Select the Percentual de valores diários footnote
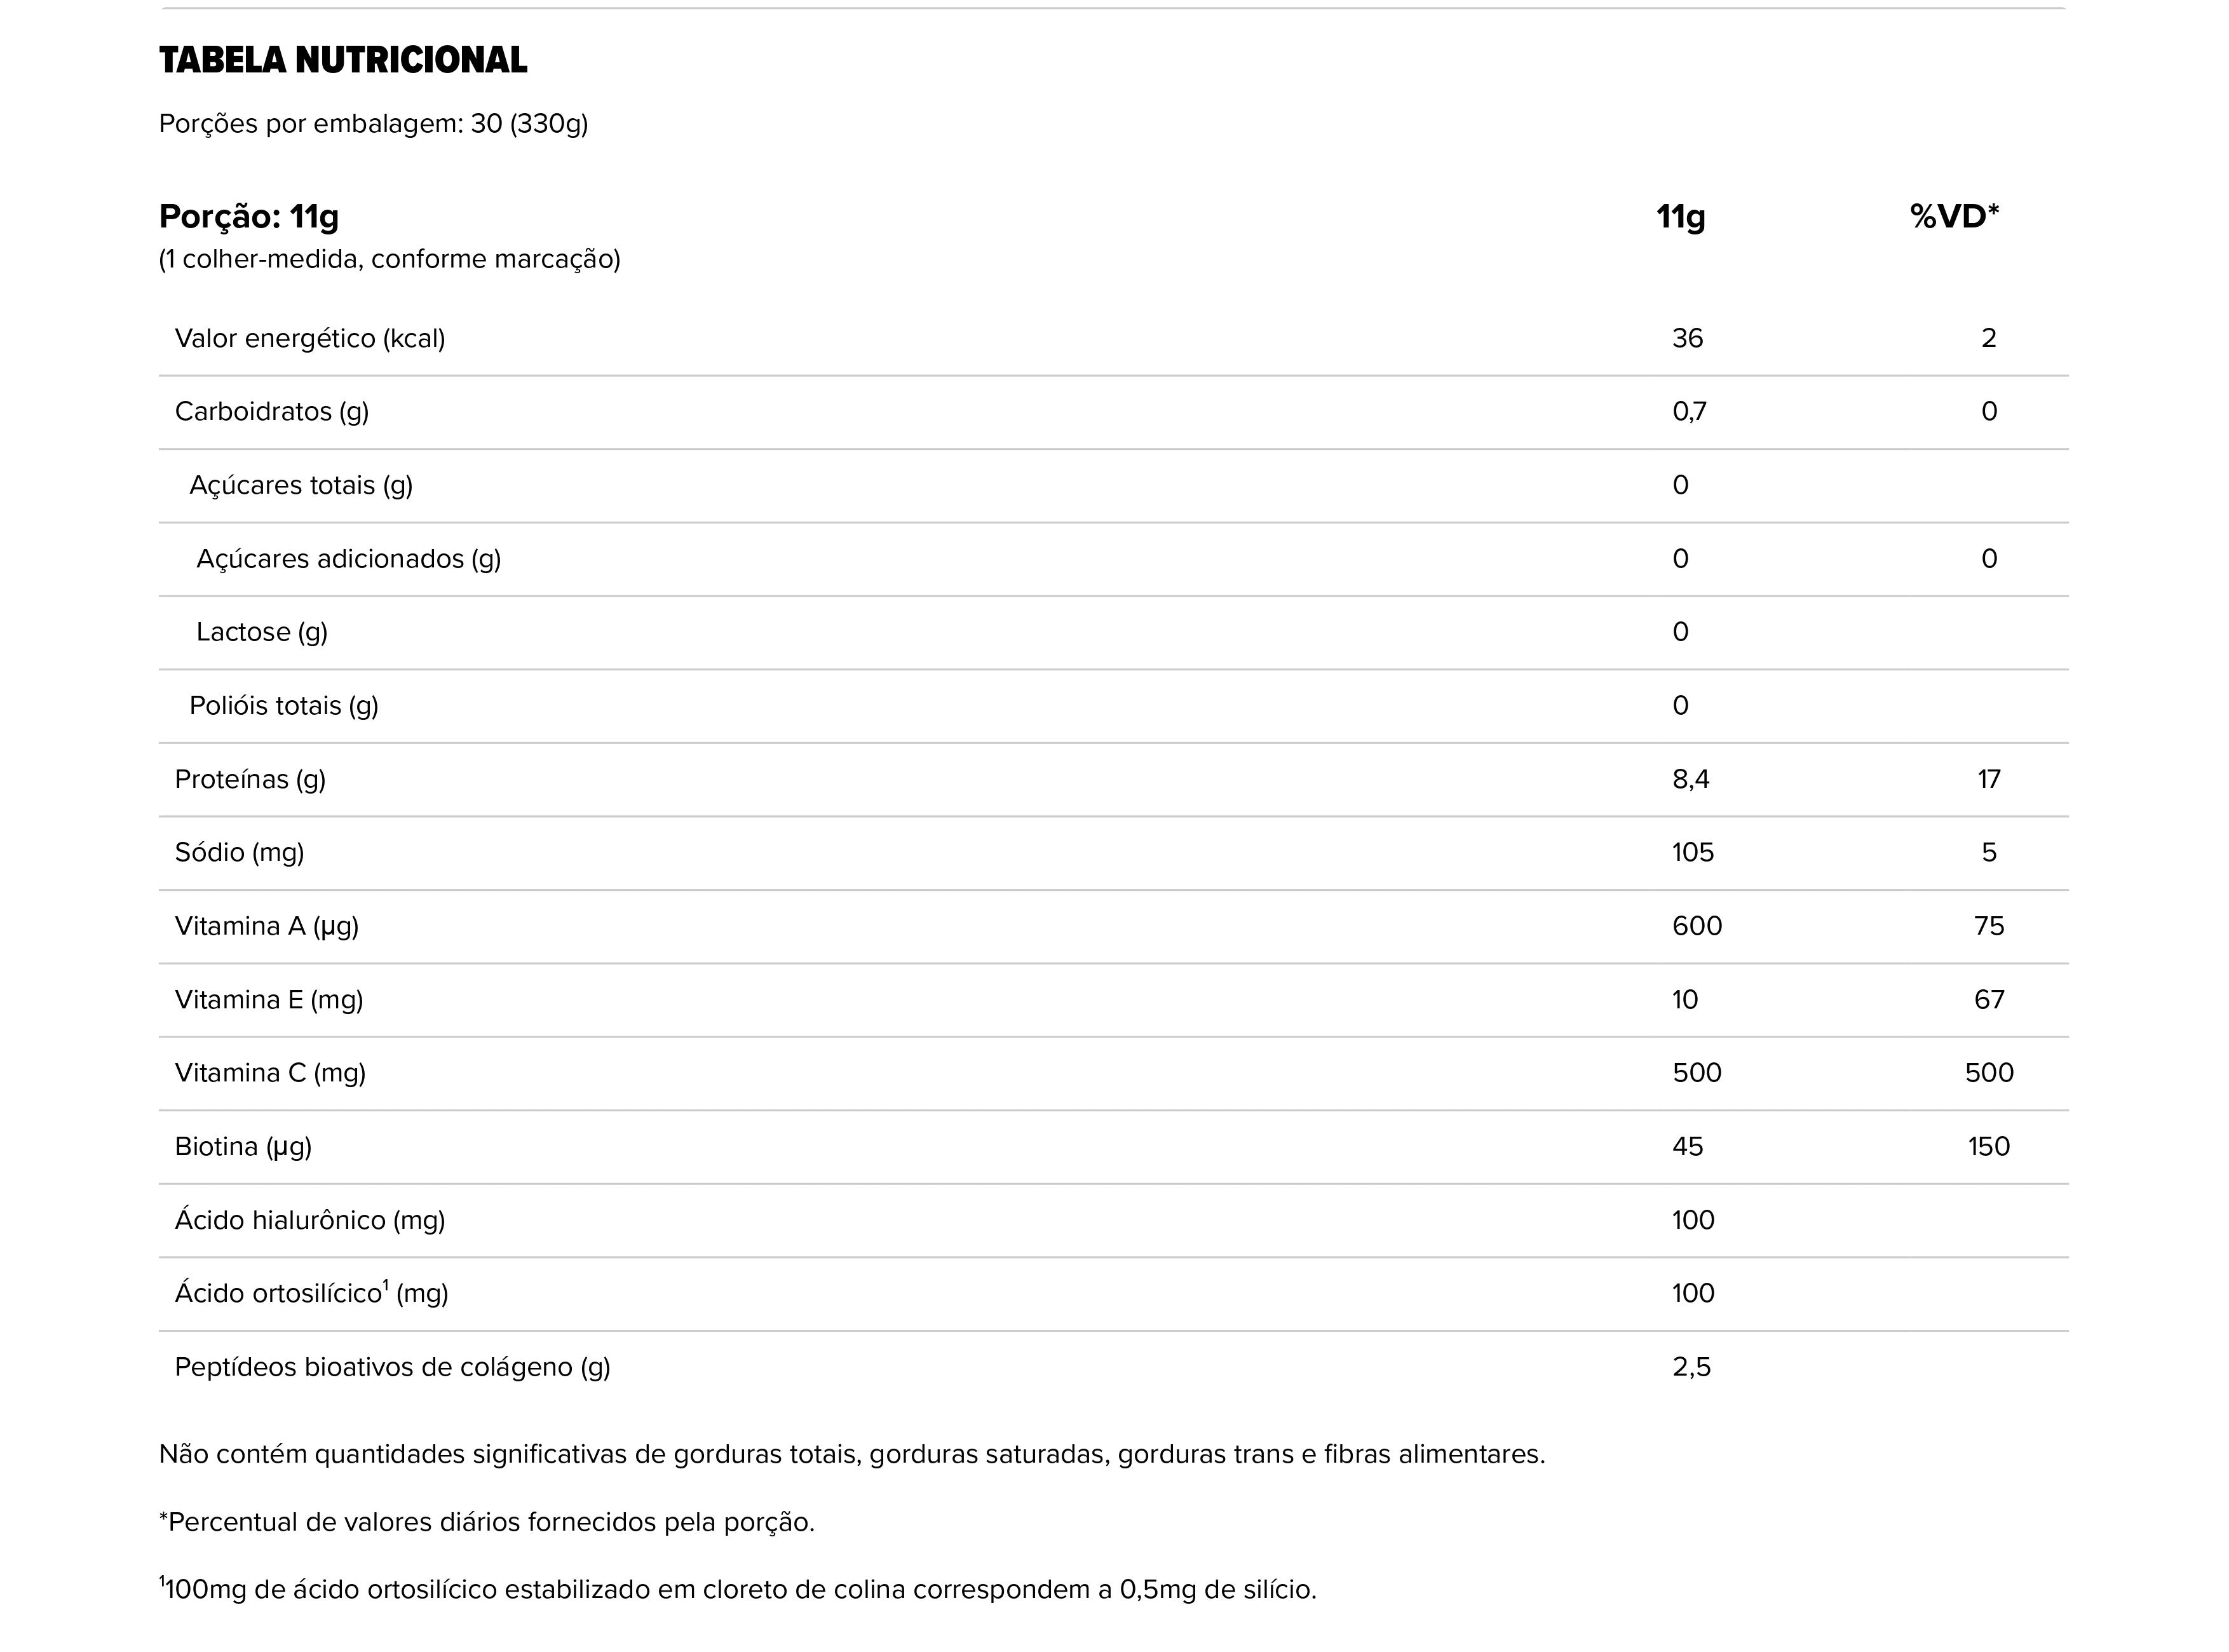This screenshot has height=1652, width=2229. point(487,1522)
